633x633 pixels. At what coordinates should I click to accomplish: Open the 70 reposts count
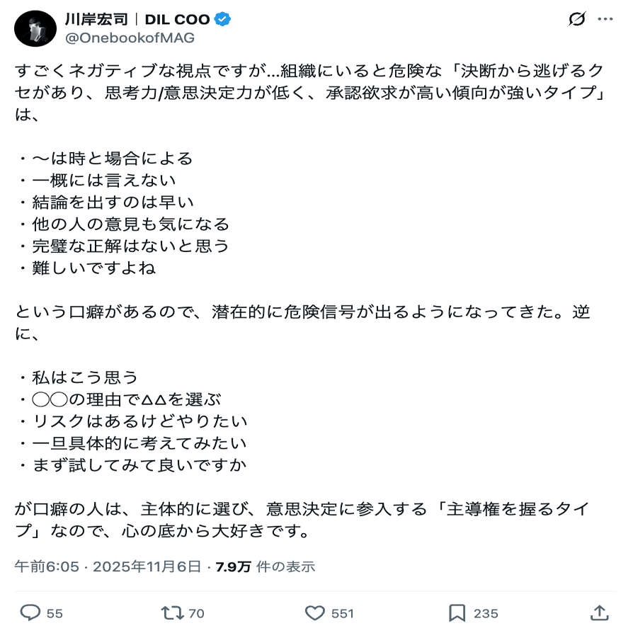(197, 614)
